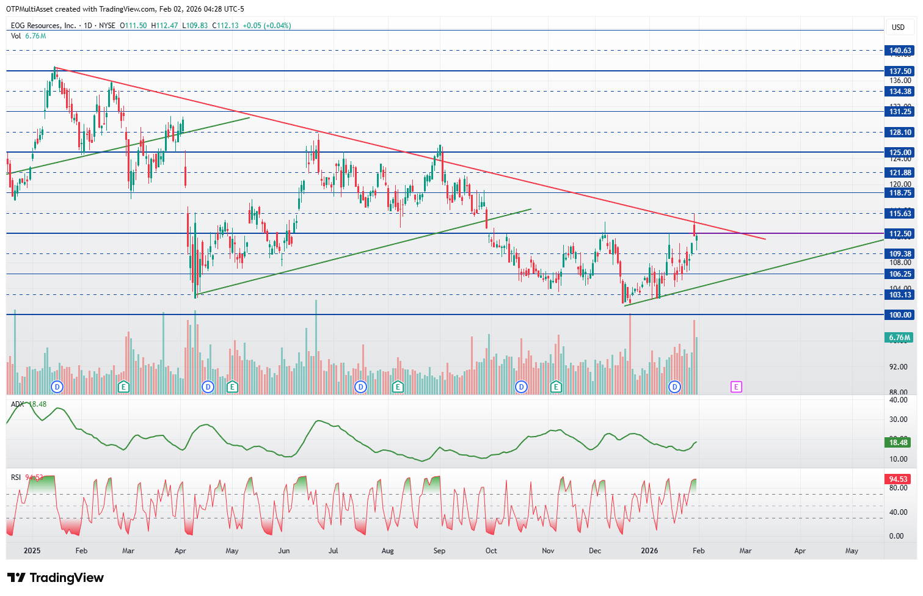Click the 18.48 ADX value axis label
The height and width of the screenshot is (596, 923).
coord(899,442)
